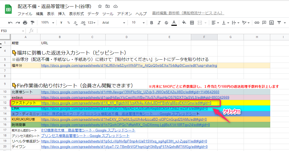Increase decimal places
Image resolution: width=289 pixels, height=151 pixels.
pos(83,23)
